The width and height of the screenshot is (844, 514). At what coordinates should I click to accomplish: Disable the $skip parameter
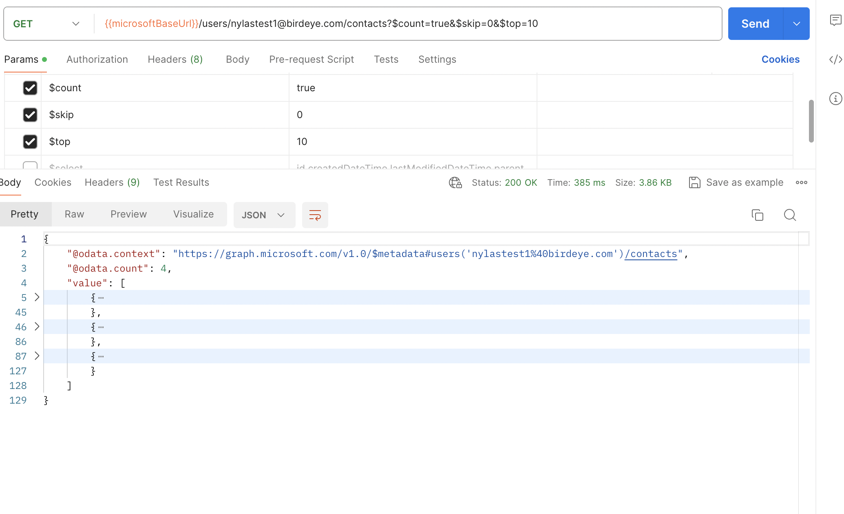30,115
